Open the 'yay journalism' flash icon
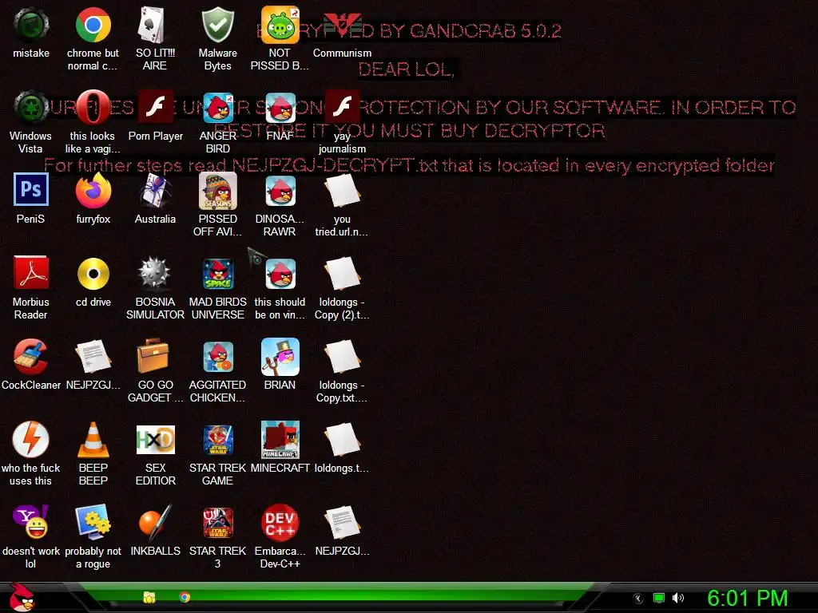 pos(342,108)
